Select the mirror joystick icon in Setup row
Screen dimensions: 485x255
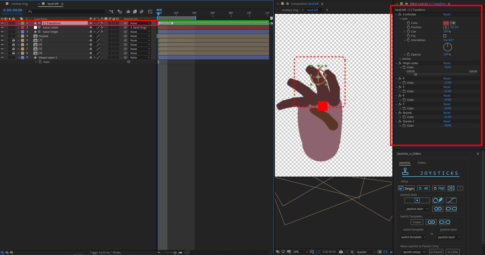(x=451, y=188)
